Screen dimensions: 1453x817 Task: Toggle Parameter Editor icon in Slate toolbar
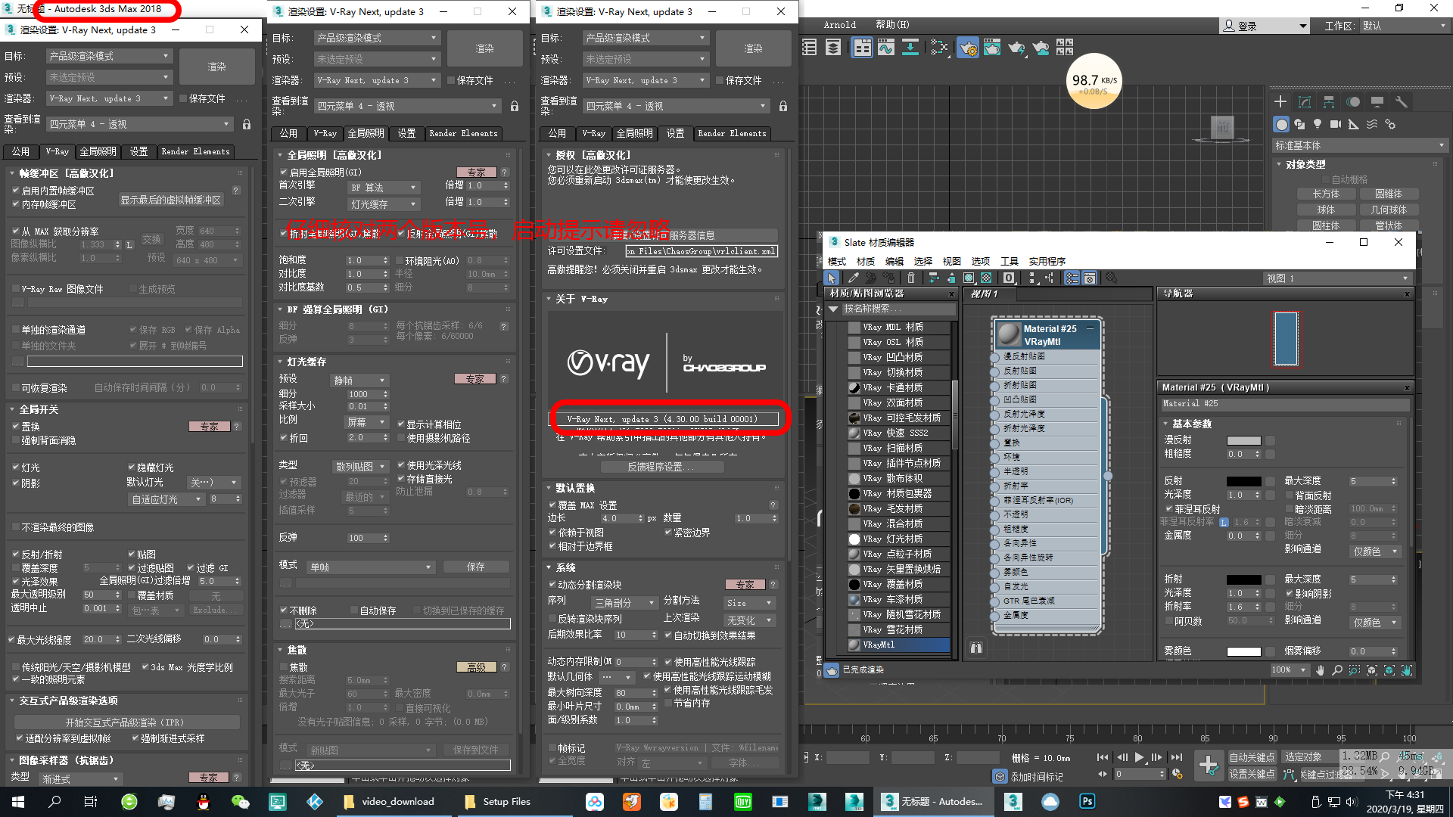[x=1090, y=278]
